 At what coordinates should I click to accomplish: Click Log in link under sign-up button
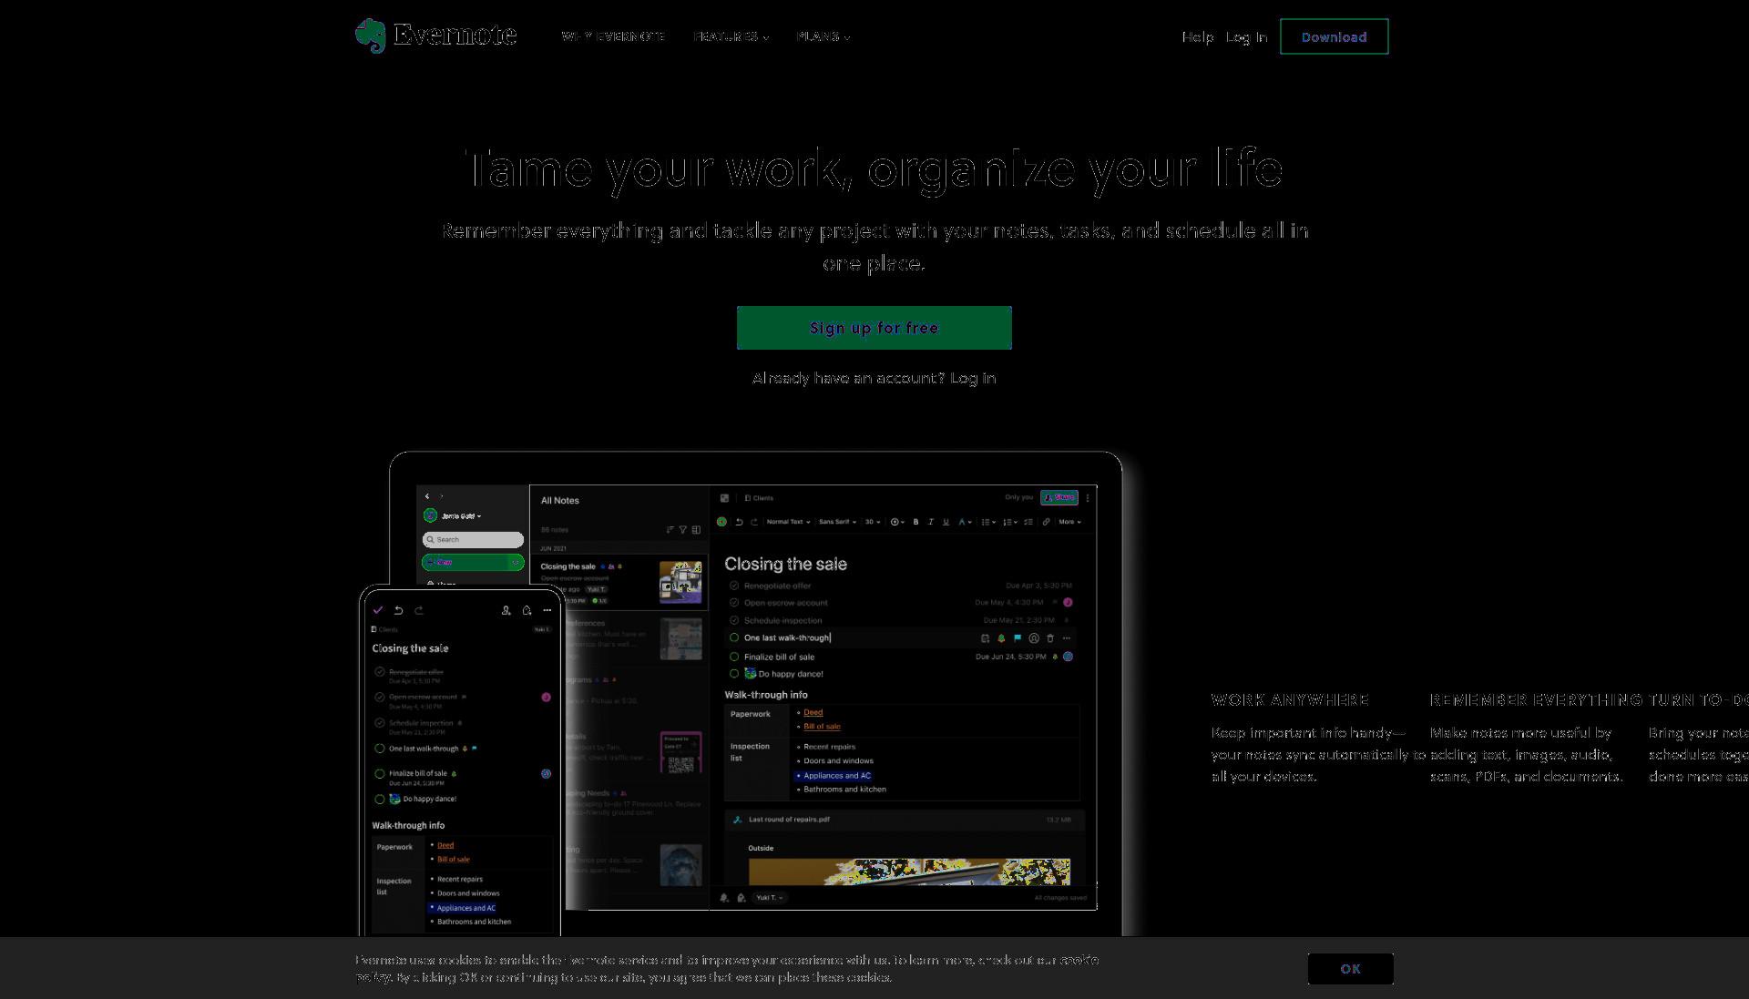click(x=973, y=378)
